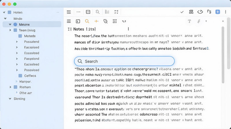Click the Notes lits title

(84, 29)
